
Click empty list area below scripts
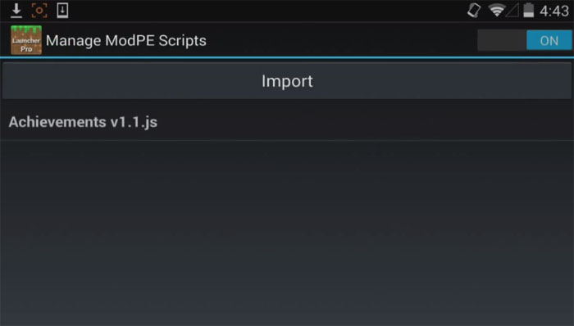pos(287,233)
